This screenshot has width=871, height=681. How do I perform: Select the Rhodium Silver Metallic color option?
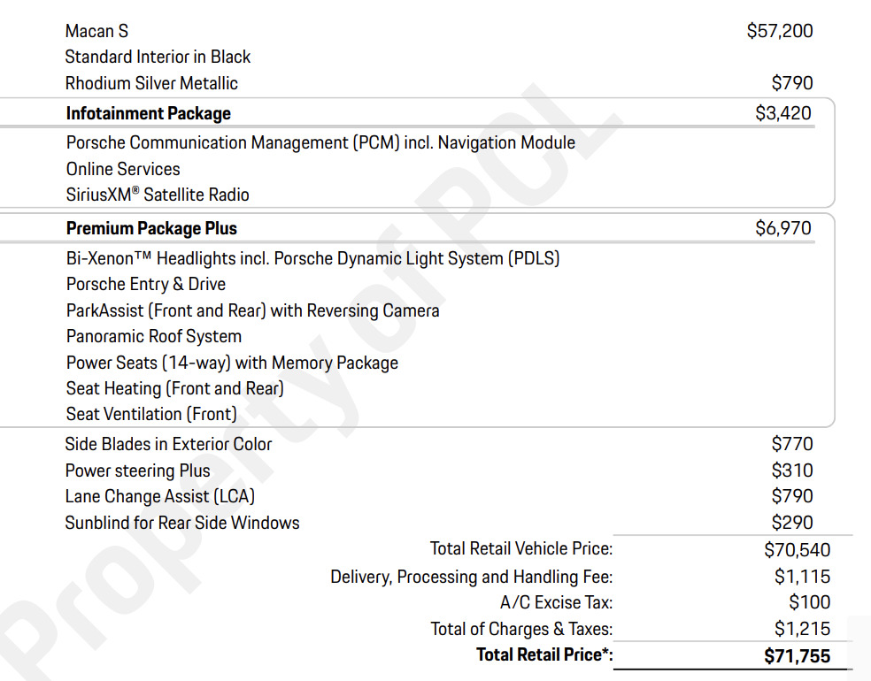tap(151, 83)
